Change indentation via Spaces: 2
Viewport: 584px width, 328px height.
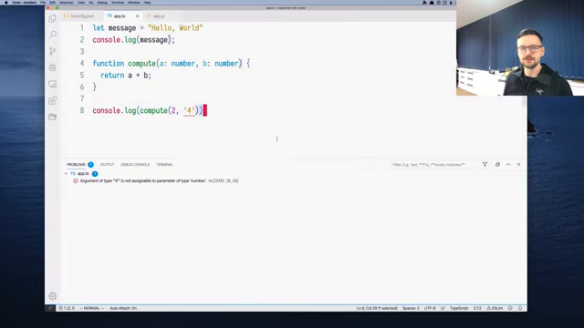(x=411, y=308)
